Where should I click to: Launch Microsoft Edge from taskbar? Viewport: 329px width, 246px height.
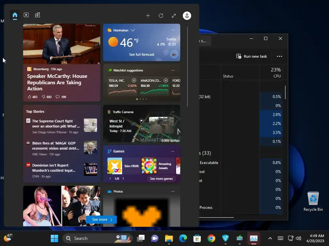click(183, 238)
